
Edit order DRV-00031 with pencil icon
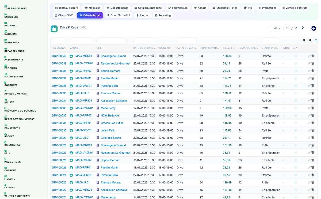click(x=309, y=123)
